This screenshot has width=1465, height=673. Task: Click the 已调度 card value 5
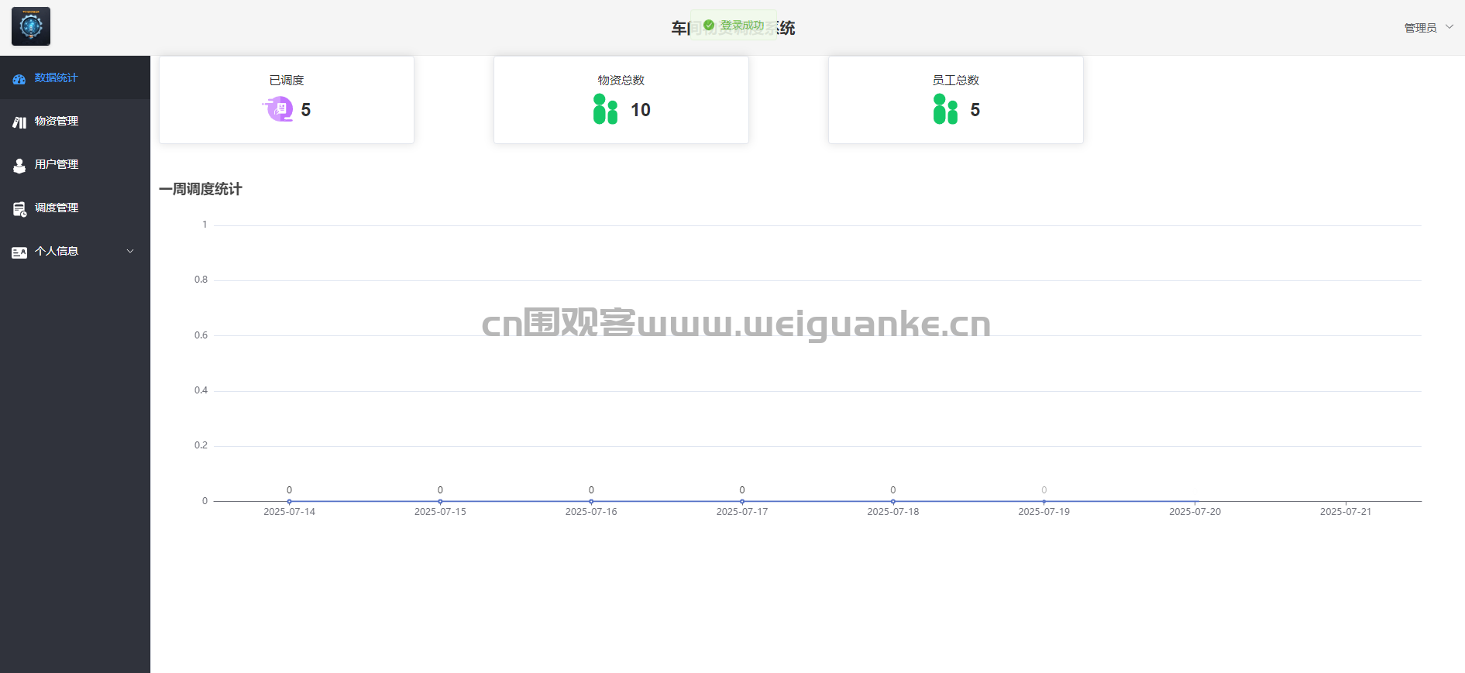306,110
